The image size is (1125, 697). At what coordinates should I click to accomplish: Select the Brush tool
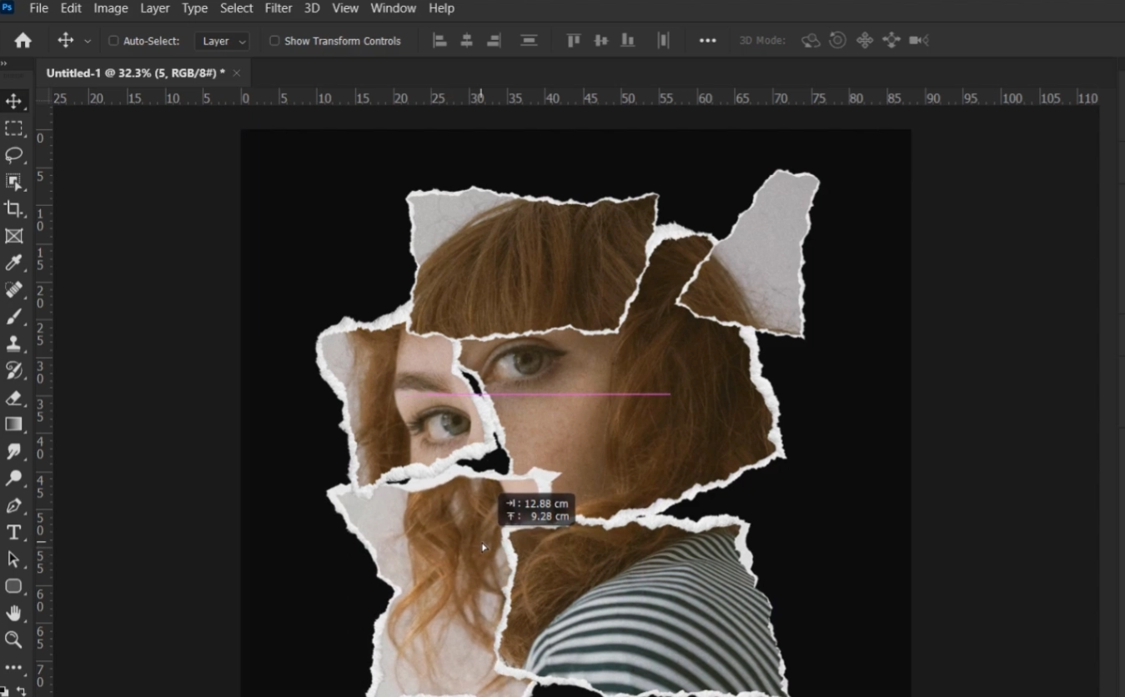(x=13, y=317)
